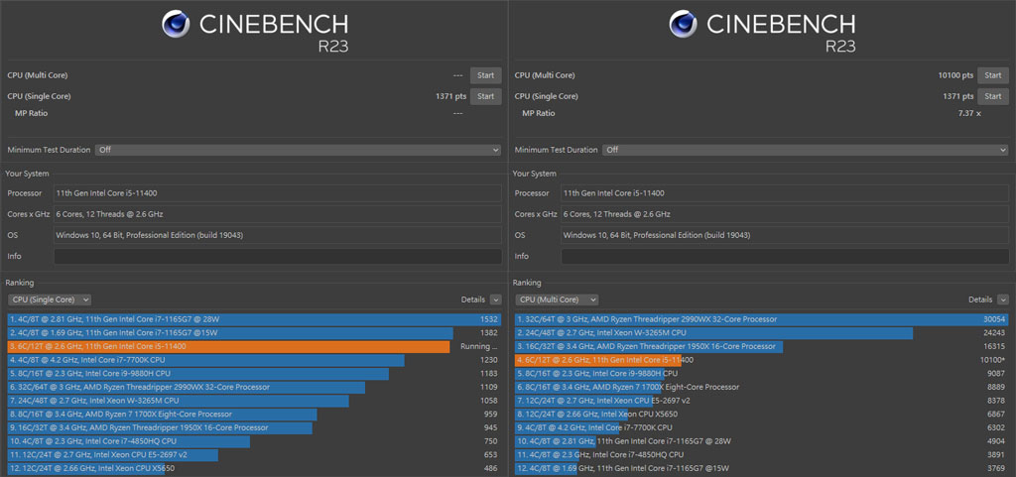Image resolution: width=1016 pixels, height=477 pixels.
Task: Select Core i7-4850HQ row scoring 3891
Action: [761, 455]
